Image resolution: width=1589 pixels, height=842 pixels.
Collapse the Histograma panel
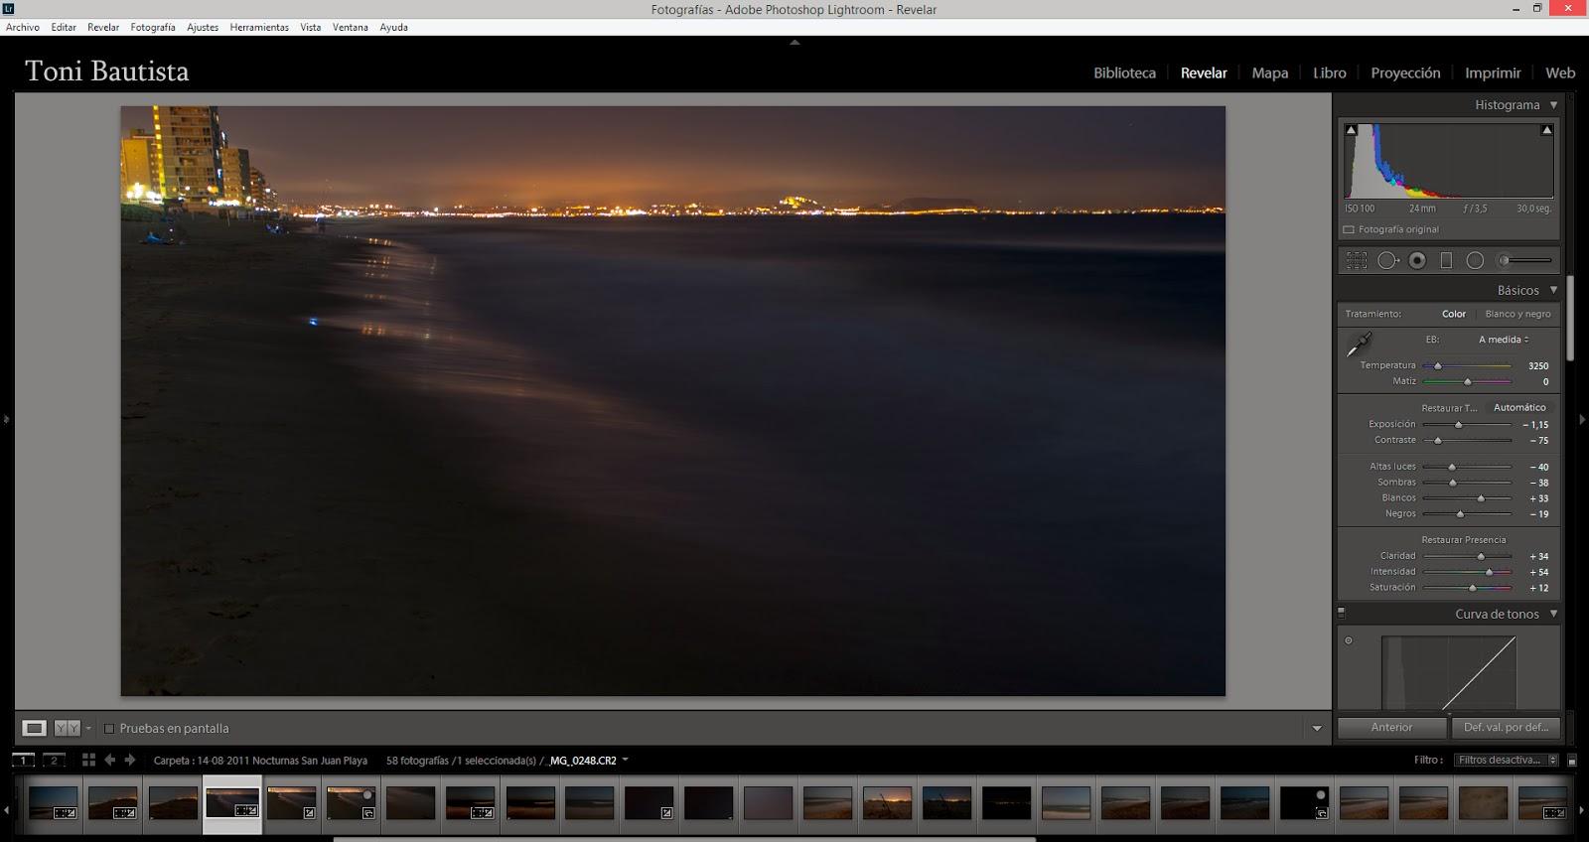point(1554,104)
